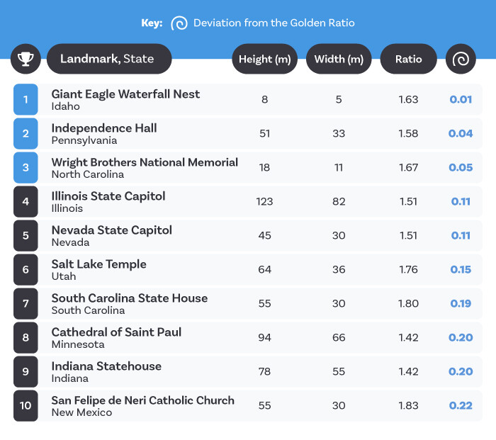Select the rank 2 blue badge
This screenshot has width=496, height=440.
26,133
